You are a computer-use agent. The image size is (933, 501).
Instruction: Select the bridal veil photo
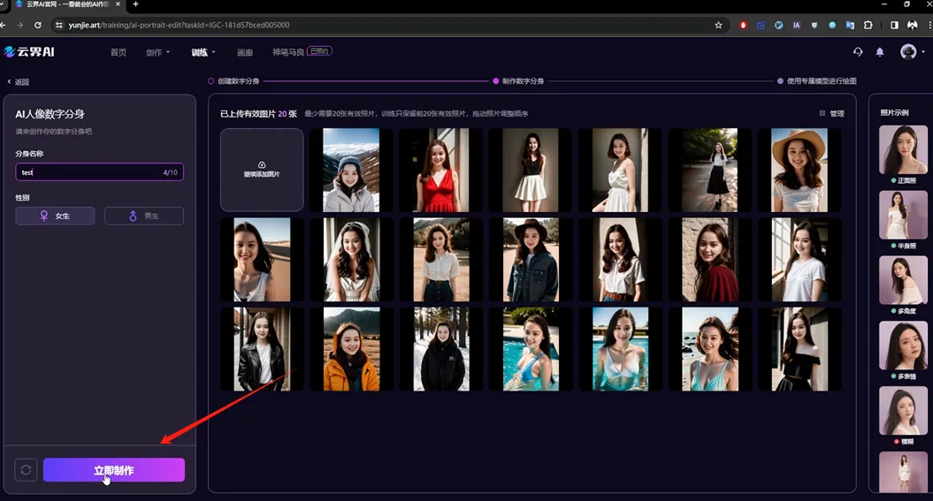(351, 260)
